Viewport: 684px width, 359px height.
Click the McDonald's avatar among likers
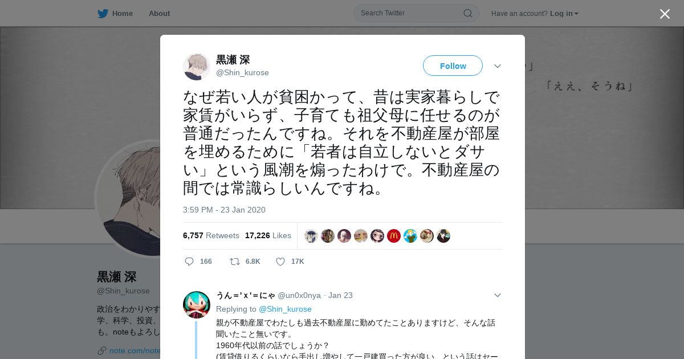pyautogui.click(x=394, y=236)
